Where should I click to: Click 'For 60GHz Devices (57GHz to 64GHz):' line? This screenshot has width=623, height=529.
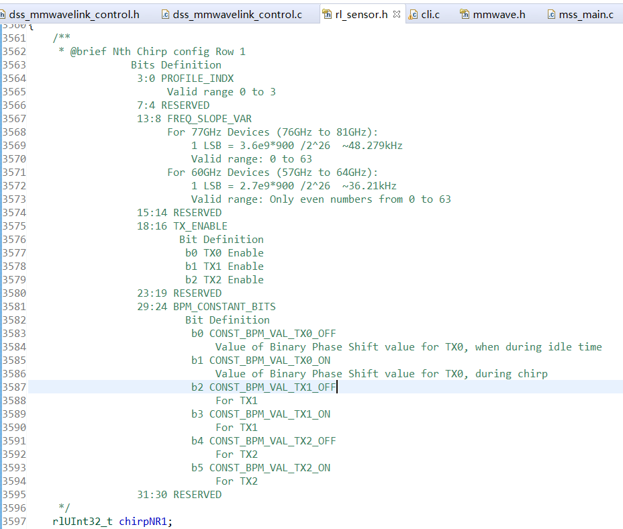273,173
